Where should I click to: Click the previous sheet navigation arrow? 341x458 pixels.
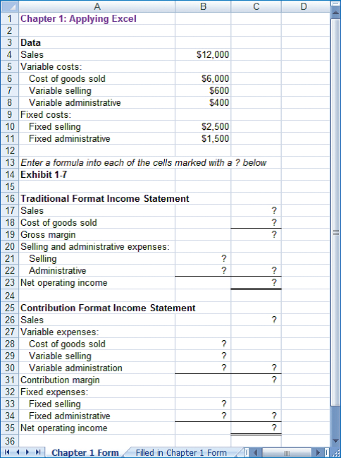tap(17, 452)
